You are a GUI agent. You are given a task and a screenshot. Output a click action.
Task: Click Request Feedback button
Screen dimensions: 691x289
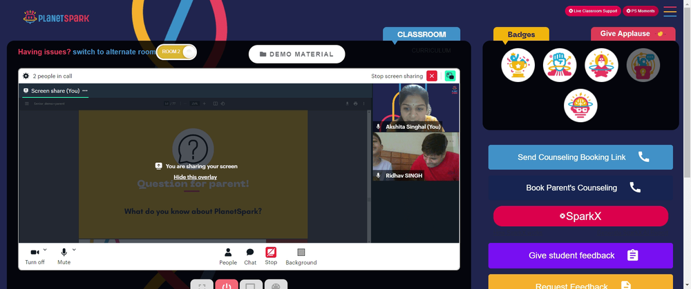point(580,282)
